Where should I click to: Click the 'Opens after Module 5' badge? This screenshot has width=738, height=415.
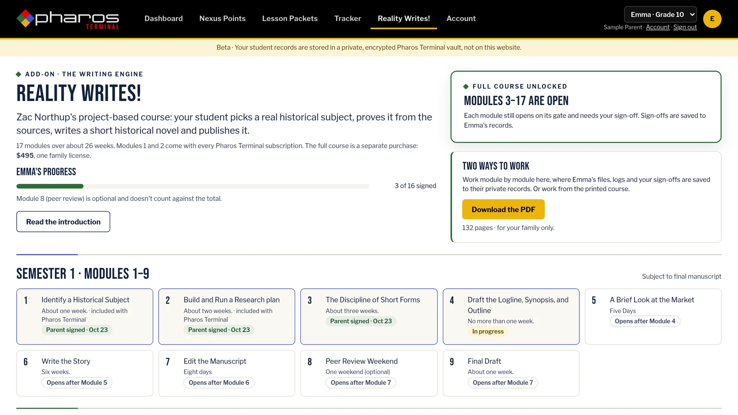77,383
